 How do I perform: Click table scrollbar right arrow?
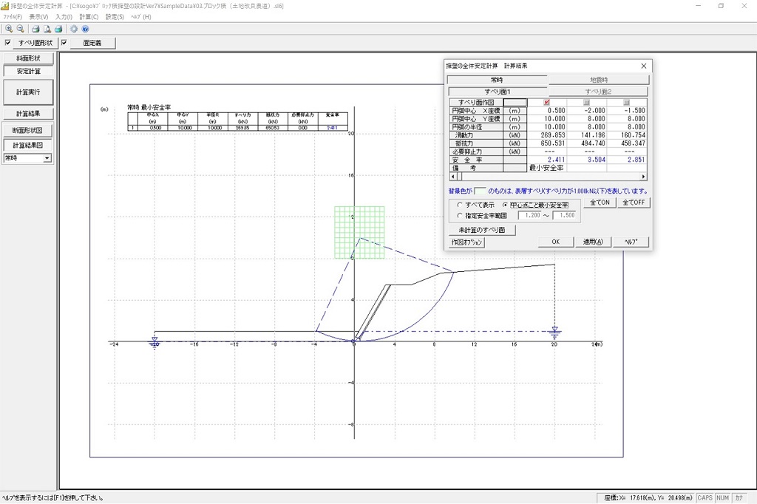point(644,177)
